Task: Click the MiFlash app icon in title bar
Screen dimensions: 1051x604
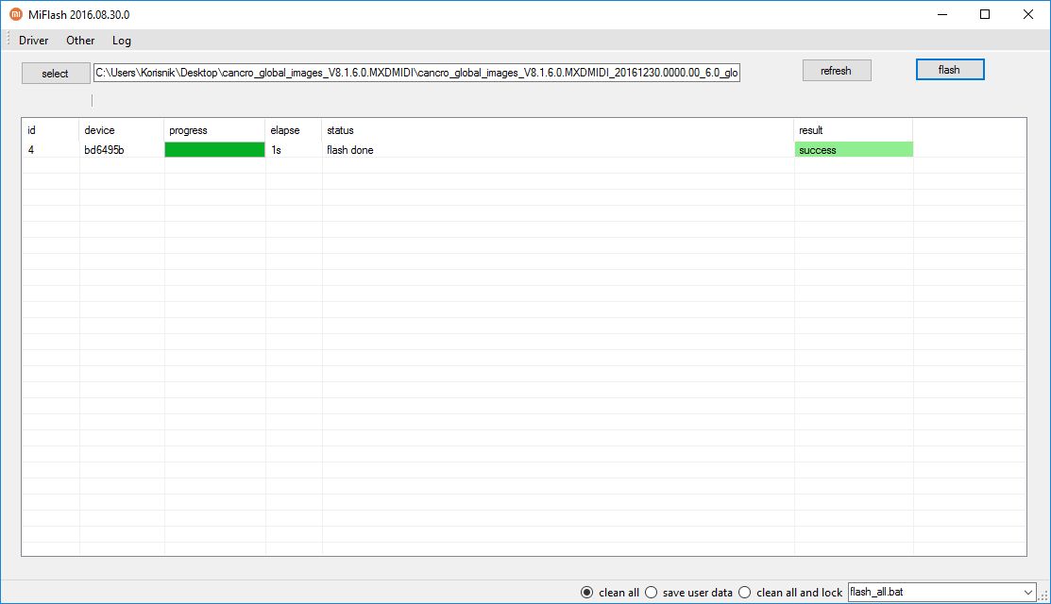Action: 15,14
